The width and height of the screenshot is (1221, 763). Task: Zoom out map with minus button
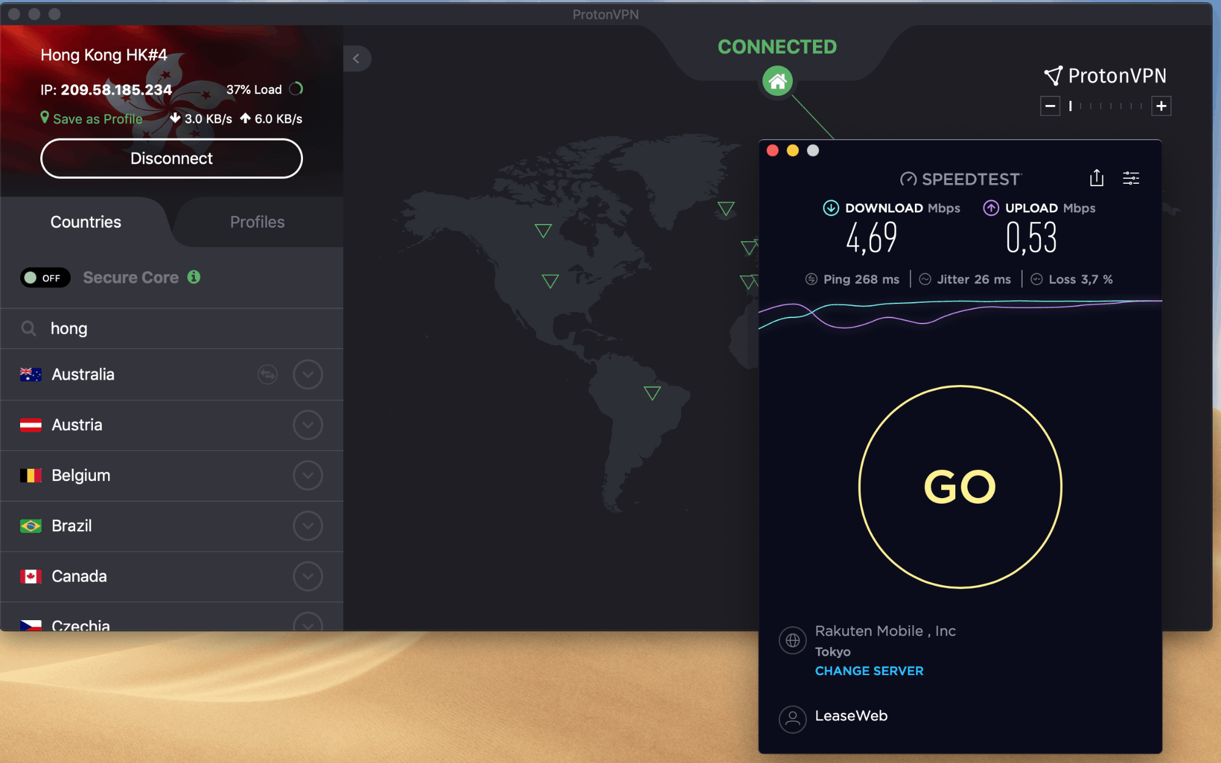click(1049, 106)
